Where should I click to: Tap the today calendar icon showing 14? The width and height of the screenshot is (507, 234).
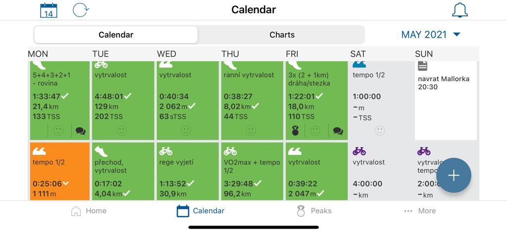(x=49, y=10)
